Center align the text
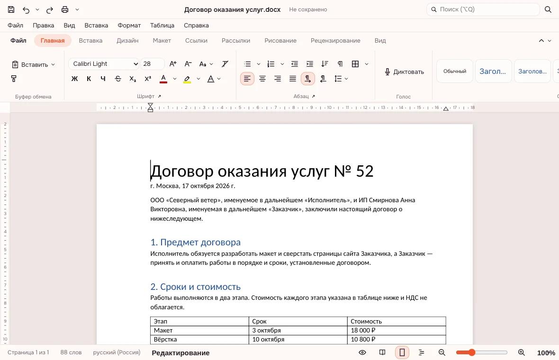This screenshot has width=559, height=360. pos(262,79)
